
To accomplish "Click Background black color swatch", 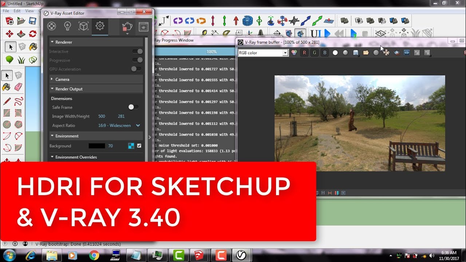I will tap(97, 146).
